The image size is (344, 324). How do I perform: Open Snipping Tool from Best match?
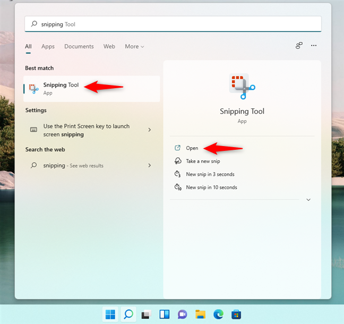point(61,88)
